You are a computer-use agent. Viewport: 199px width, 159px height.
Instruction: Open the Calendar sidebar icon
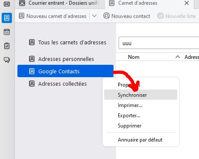7,32
